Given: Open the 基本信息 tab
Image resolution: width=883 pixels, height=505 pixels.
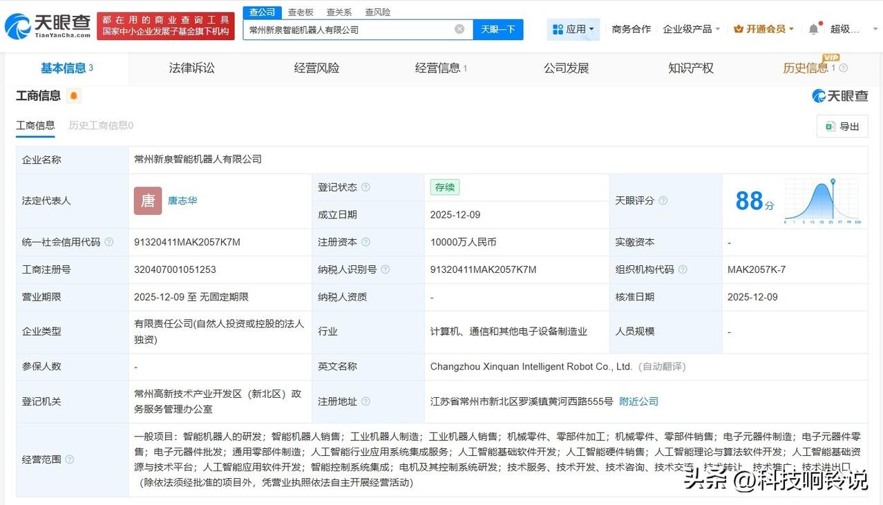Looking at the screenshot, I should pyautogui.click(x=66, y=68).
